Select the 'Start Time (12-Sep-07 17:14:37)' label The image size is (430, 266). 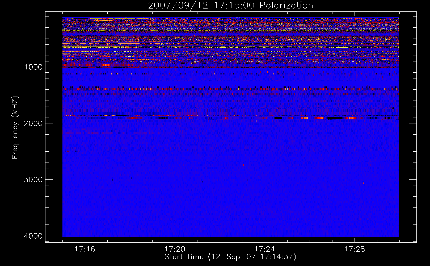coord(230,257)
